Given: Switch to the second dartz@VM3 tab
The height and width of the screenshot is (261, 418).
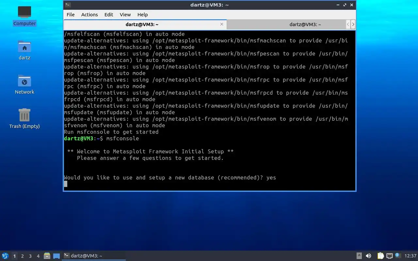Looking at the screenshot, I should coord(286,24).
